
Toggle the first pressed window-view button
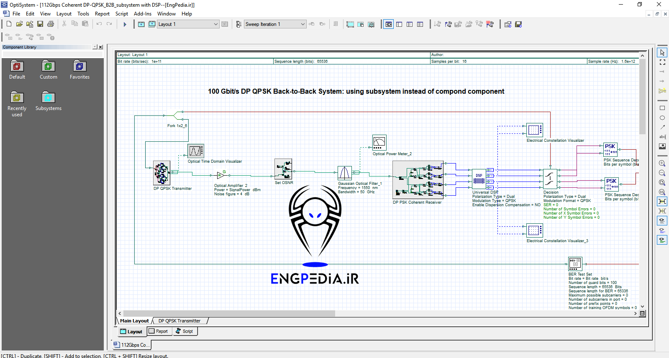click(389, 24)
